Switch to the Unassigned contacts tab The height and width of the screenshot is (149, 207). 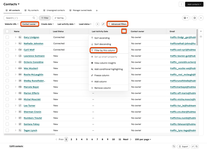point(54,10)
